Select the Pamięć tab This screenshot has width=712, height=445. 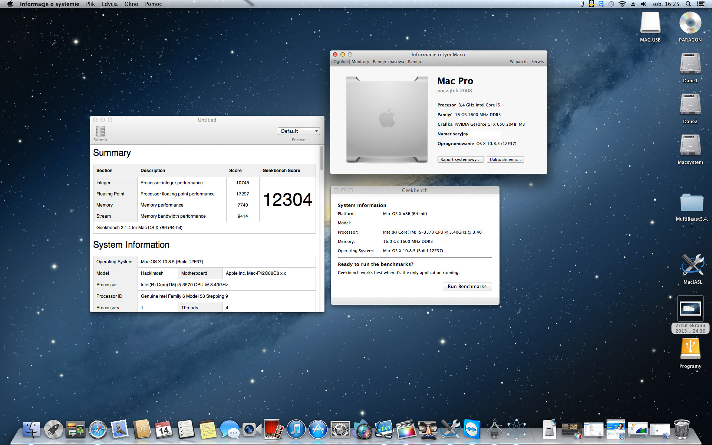415,62
